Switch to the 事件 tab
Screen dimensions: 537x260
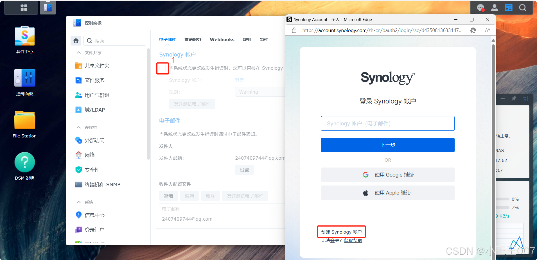click(x=264, y=39)
